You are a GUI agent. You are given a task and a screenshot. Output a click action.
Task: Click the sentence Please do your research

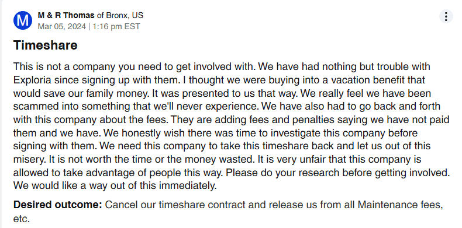click(337, 173)
